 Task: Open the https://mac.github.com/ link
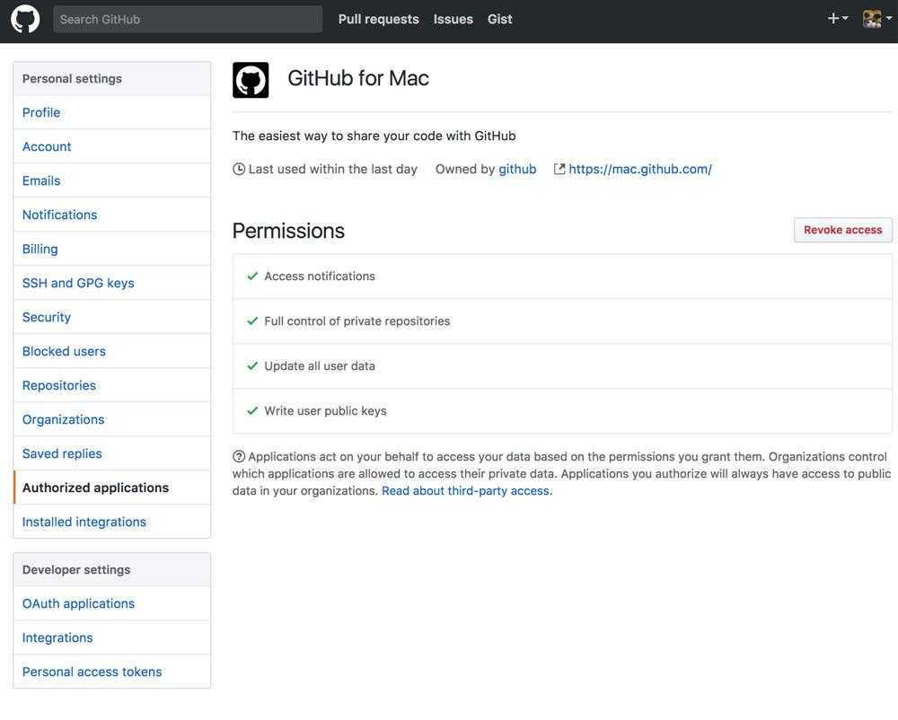639,169
